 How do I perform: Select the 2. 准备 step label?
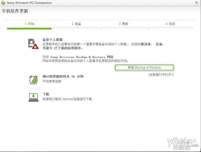[76, 24]
